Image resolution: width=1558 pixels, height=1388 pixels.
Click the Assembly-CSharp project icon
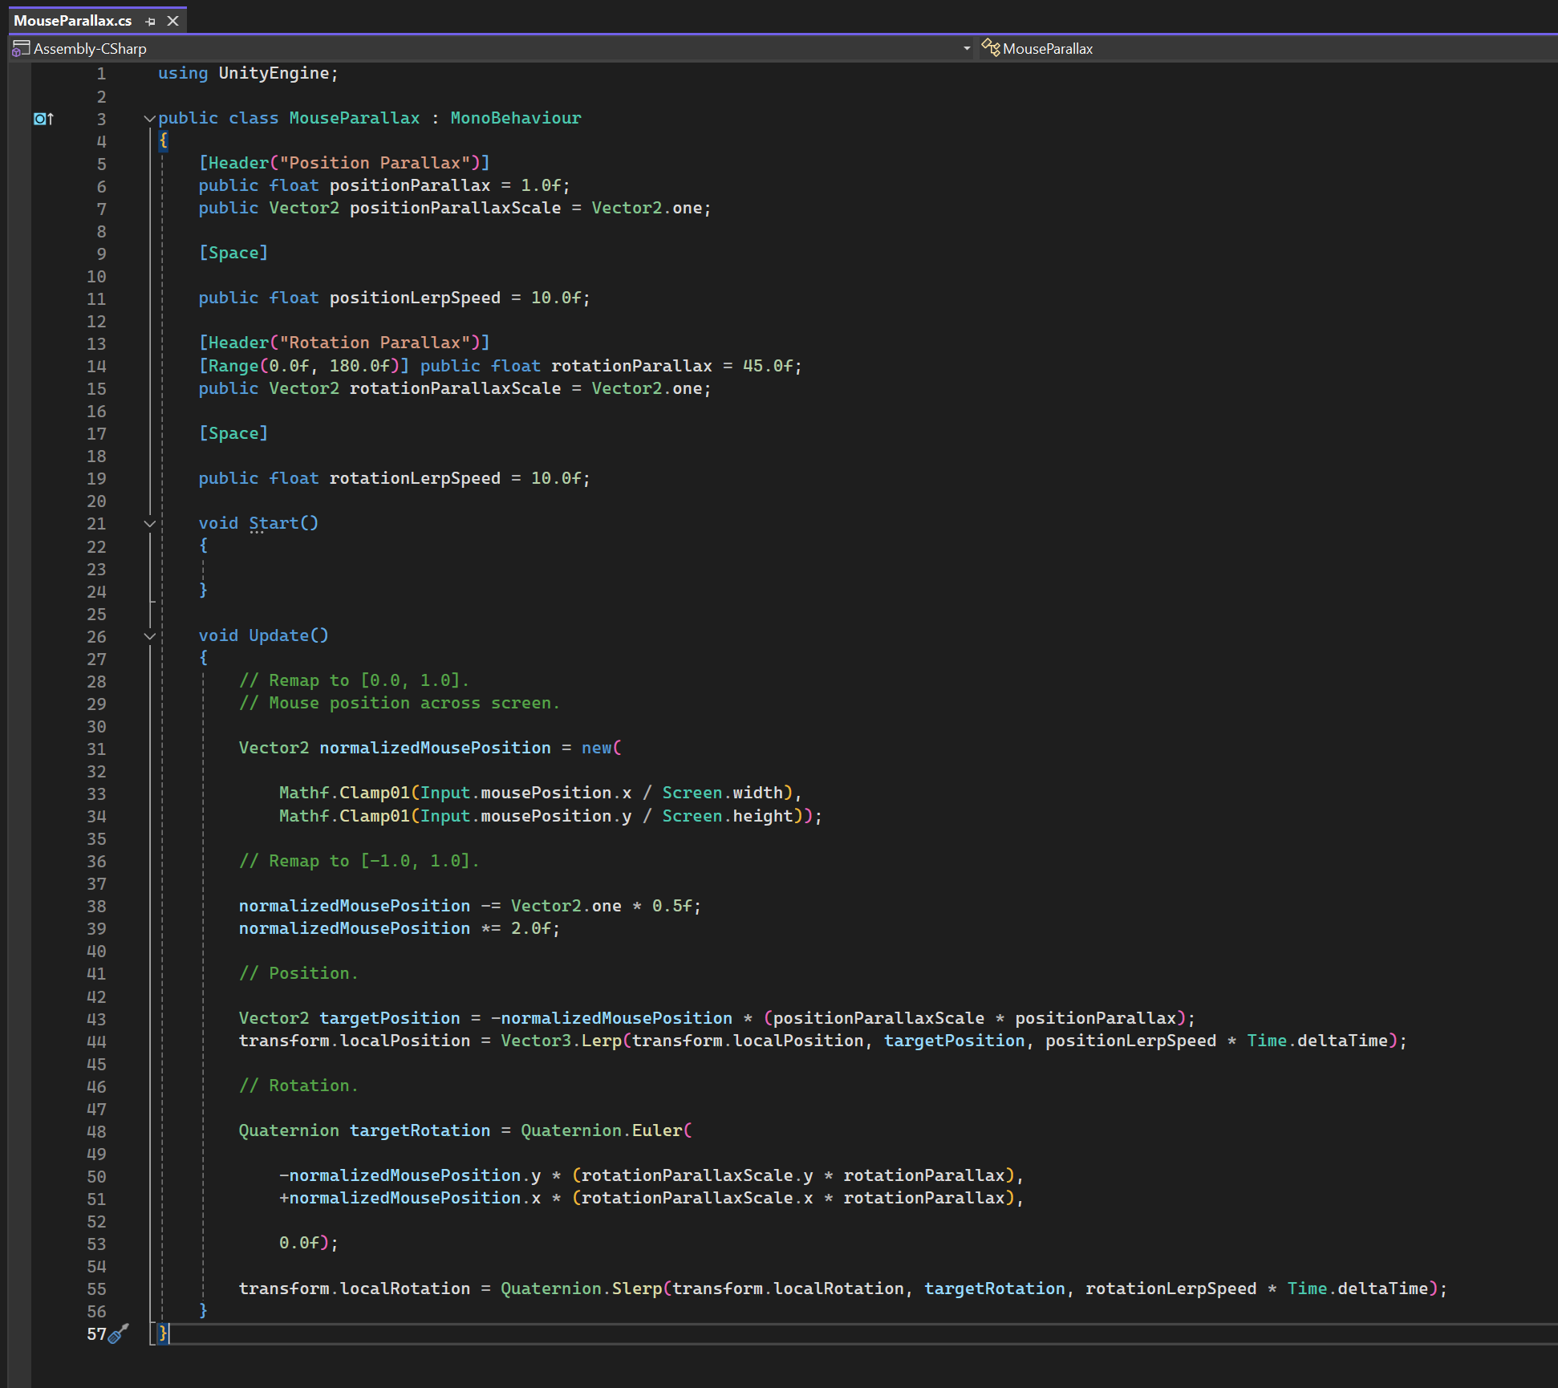click(x=21, y=49)
